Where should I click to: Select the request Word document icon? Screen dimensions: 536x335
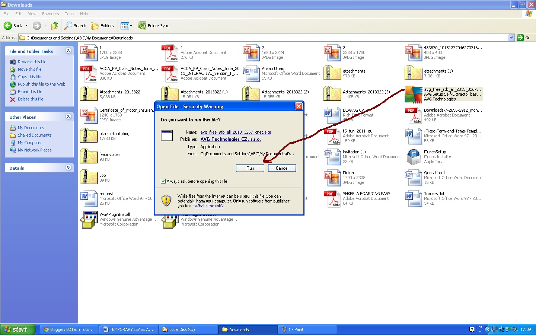(x=89, y=198)
